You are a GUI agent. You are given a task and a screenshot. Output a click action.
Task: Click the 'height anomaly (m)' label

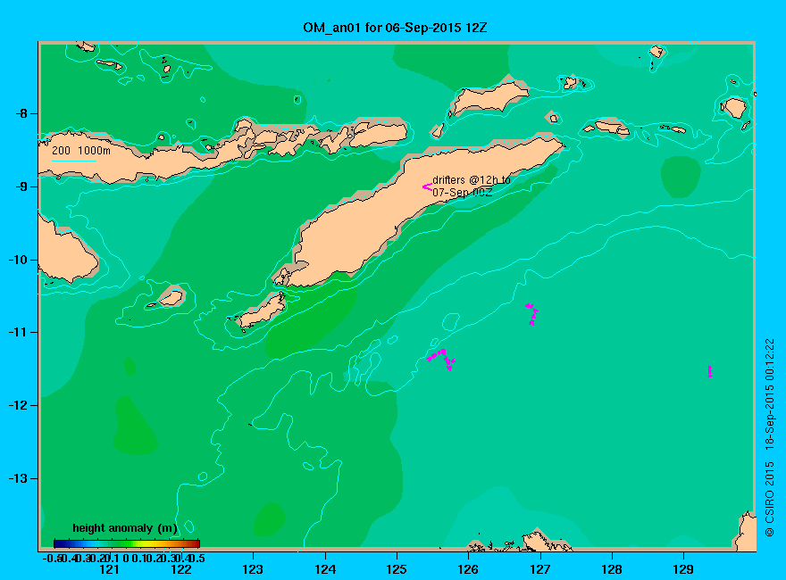coord(125,528)
